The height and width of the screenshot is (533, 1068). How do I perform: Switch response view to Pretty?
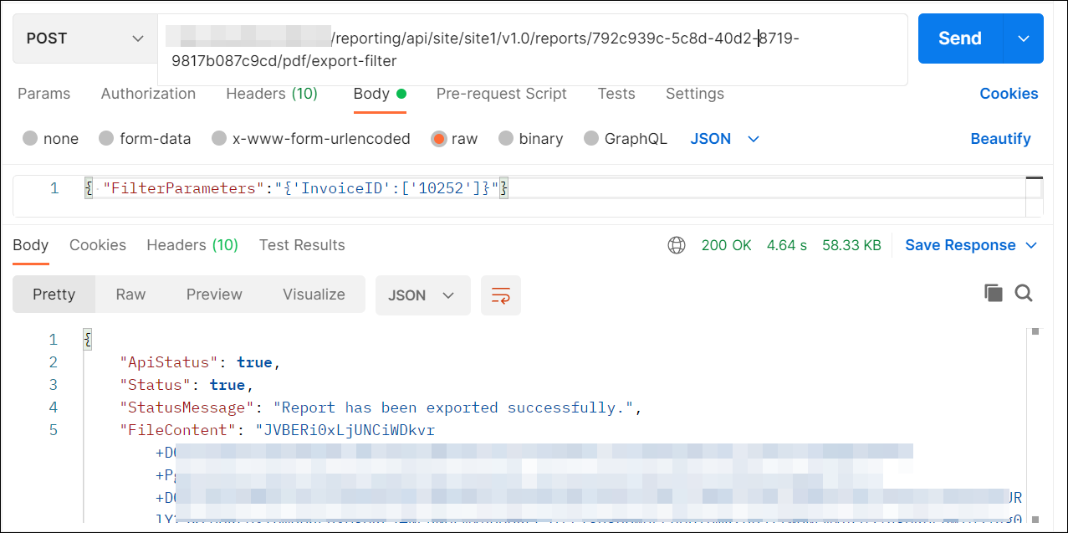click(x=54, y=295)
